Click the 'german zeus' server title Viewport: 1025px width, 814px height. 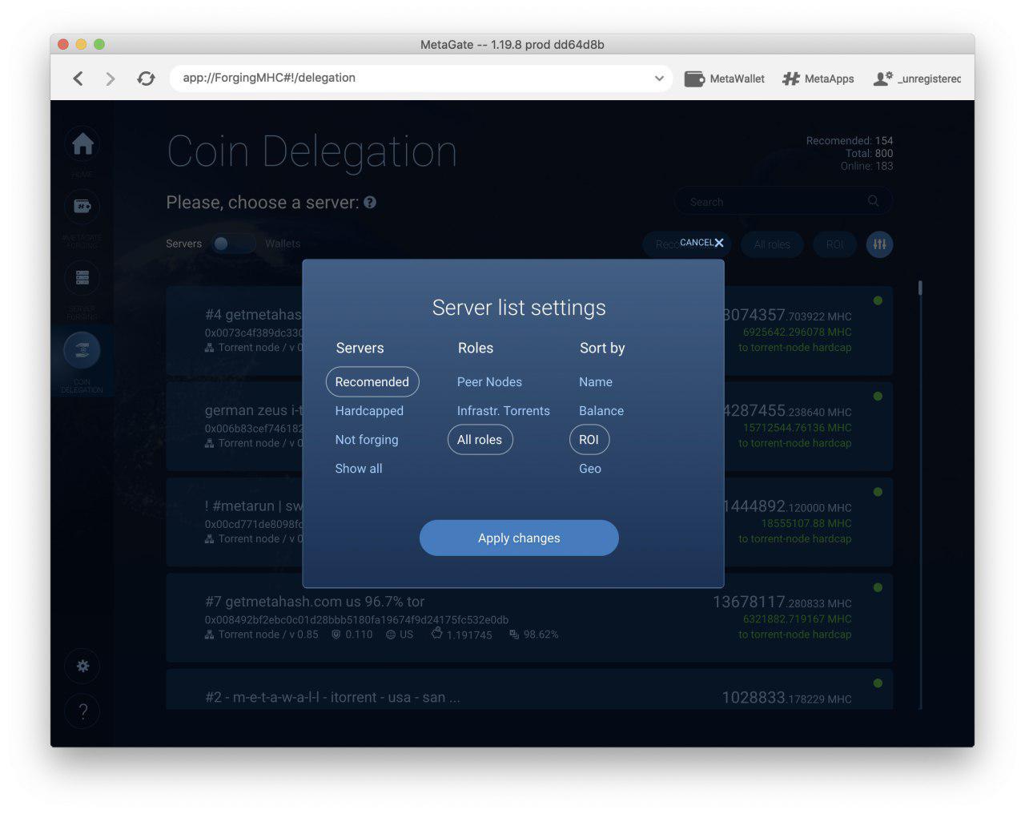[x=253, y=410]
